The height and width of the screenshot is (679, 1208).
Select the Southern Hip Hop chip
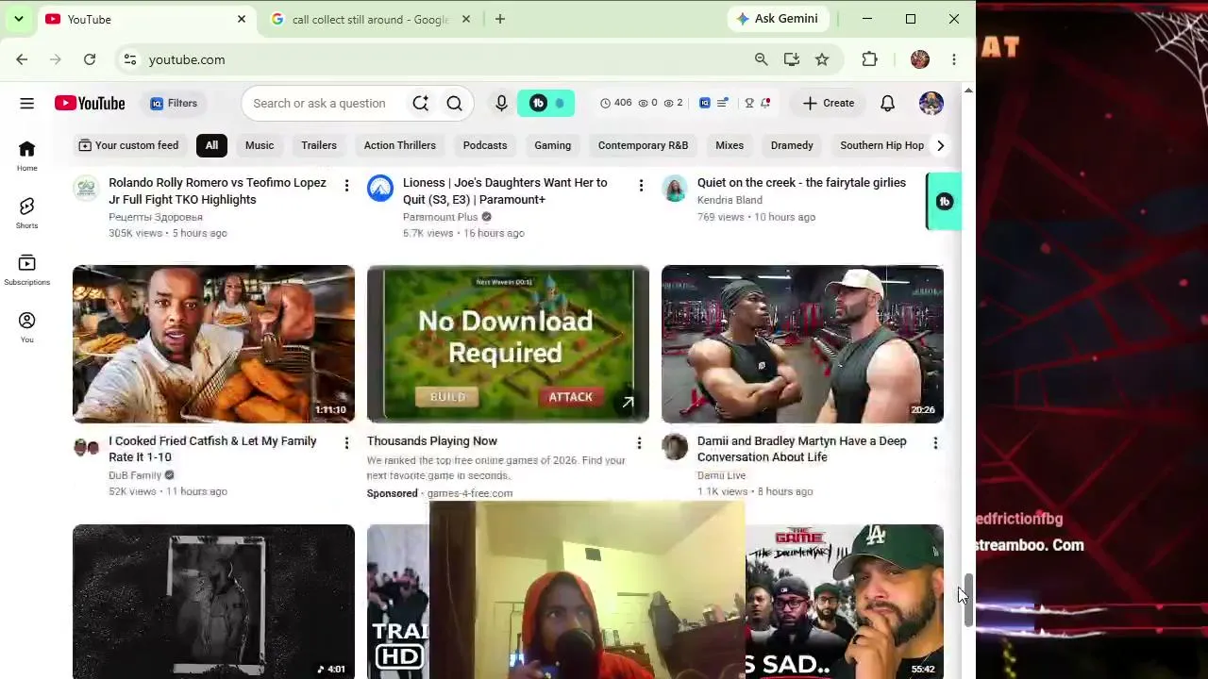(x=881, y=145)
